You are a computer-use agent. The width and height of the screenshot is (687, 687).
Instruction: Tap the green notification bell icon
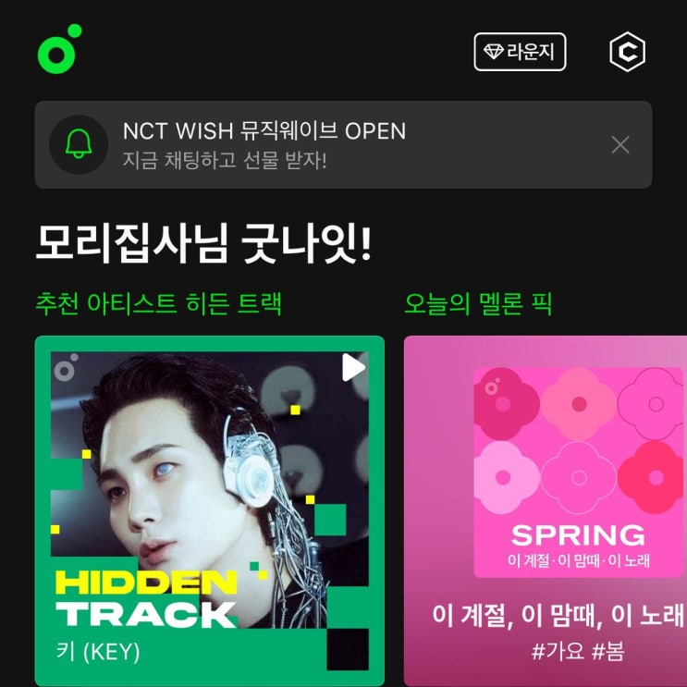(79, 144)
